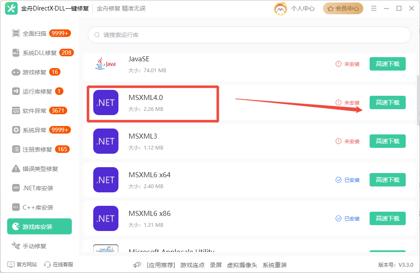Click the runtime library repair icon
The width and height of the screenshot is (420, 273).
[x=16, y=92]
